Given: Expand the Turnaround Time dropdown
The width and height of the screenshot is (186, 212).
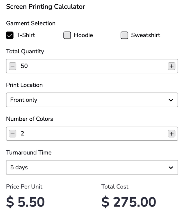Looking at the screenshot, I should tap(92, 168).
